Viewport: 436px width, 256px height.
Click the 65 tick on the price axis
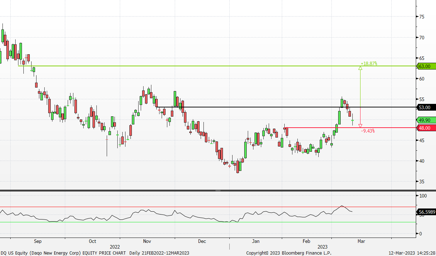point(422,58)
